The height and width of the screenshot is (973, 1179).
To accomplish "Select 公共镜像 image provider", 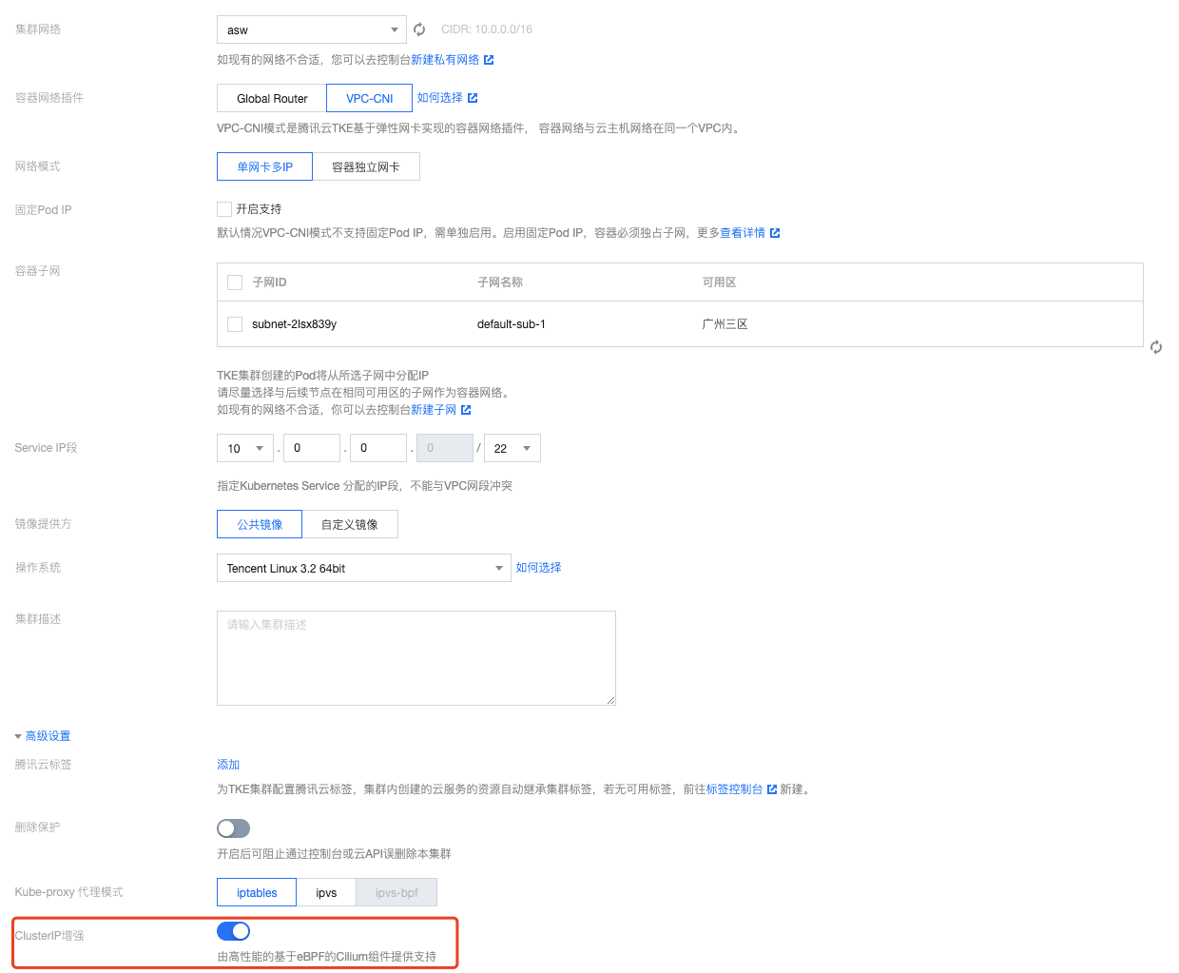I will tap(260, 524).
